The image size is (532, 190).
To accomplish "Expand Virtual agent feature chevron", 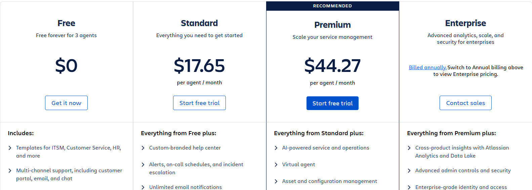I will click(276, 165).
